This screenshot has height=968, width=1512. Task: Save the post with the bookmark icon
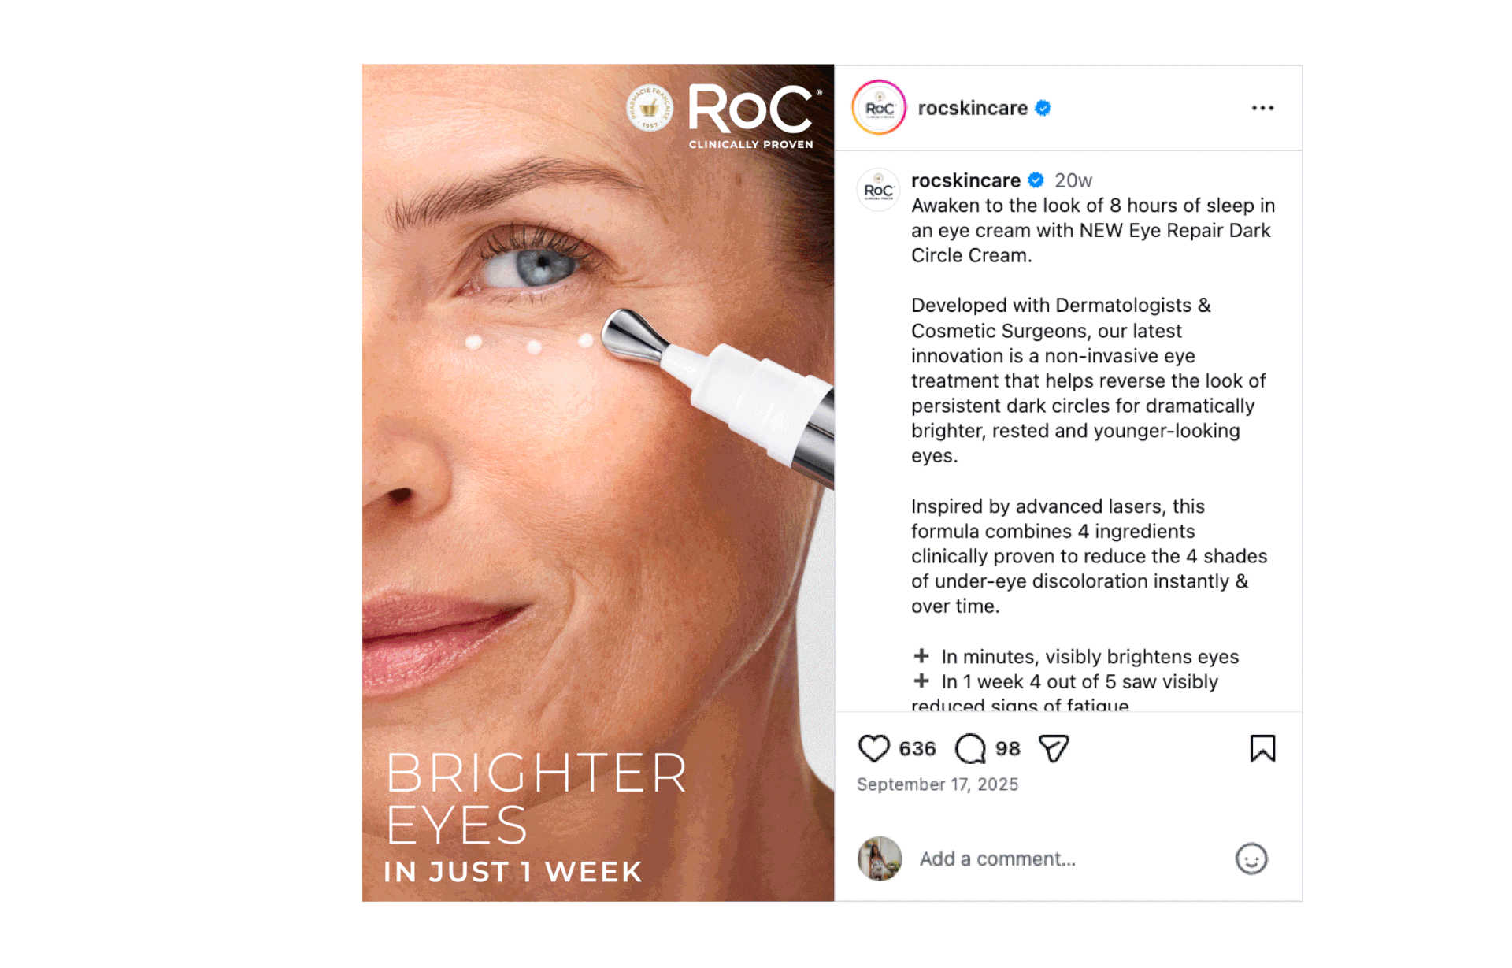click(1262, 748)
